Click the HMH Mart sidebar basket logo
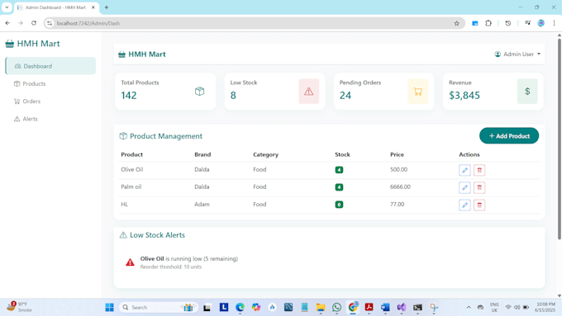This screenshot has height=316, width=562. tap(9, 44)
